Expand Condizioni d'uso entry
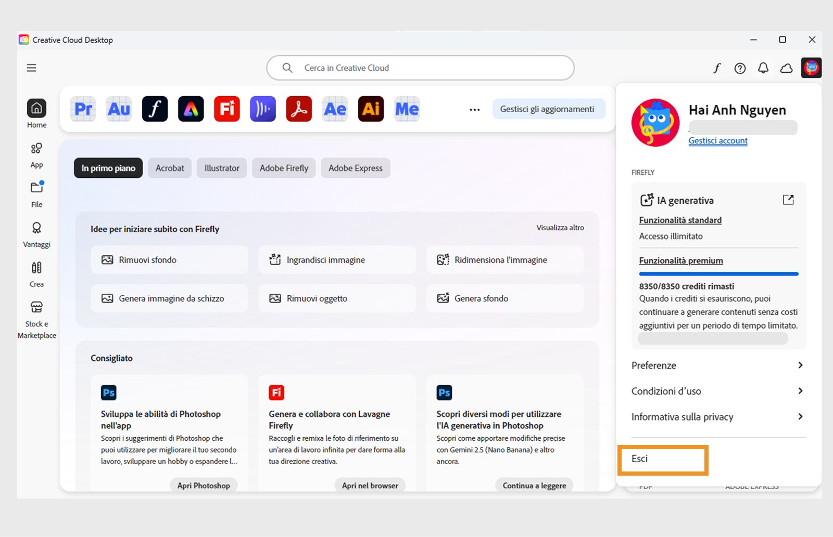Screen dimensions: 833x537 click(x=718, y=391)
